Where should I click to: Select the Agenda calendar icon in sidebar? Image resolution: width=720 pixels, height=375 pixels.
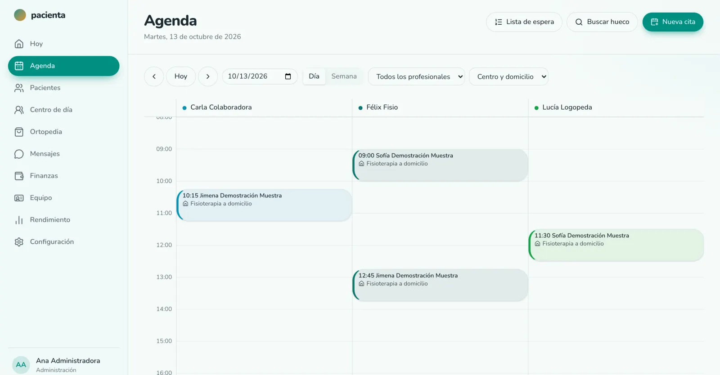[x=19, y=66]
